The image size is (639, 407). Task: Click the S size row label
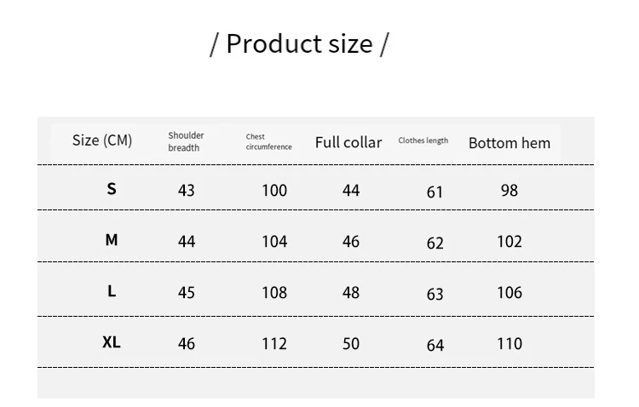click(112, 189)
